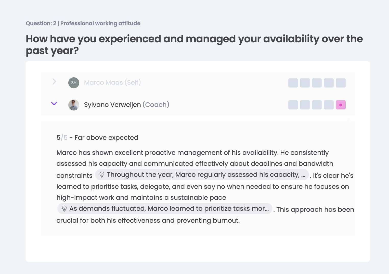Click fourth rating box in Sylvano's row
Viewport: 389px width, 274px height.
[x=329, y=105]
